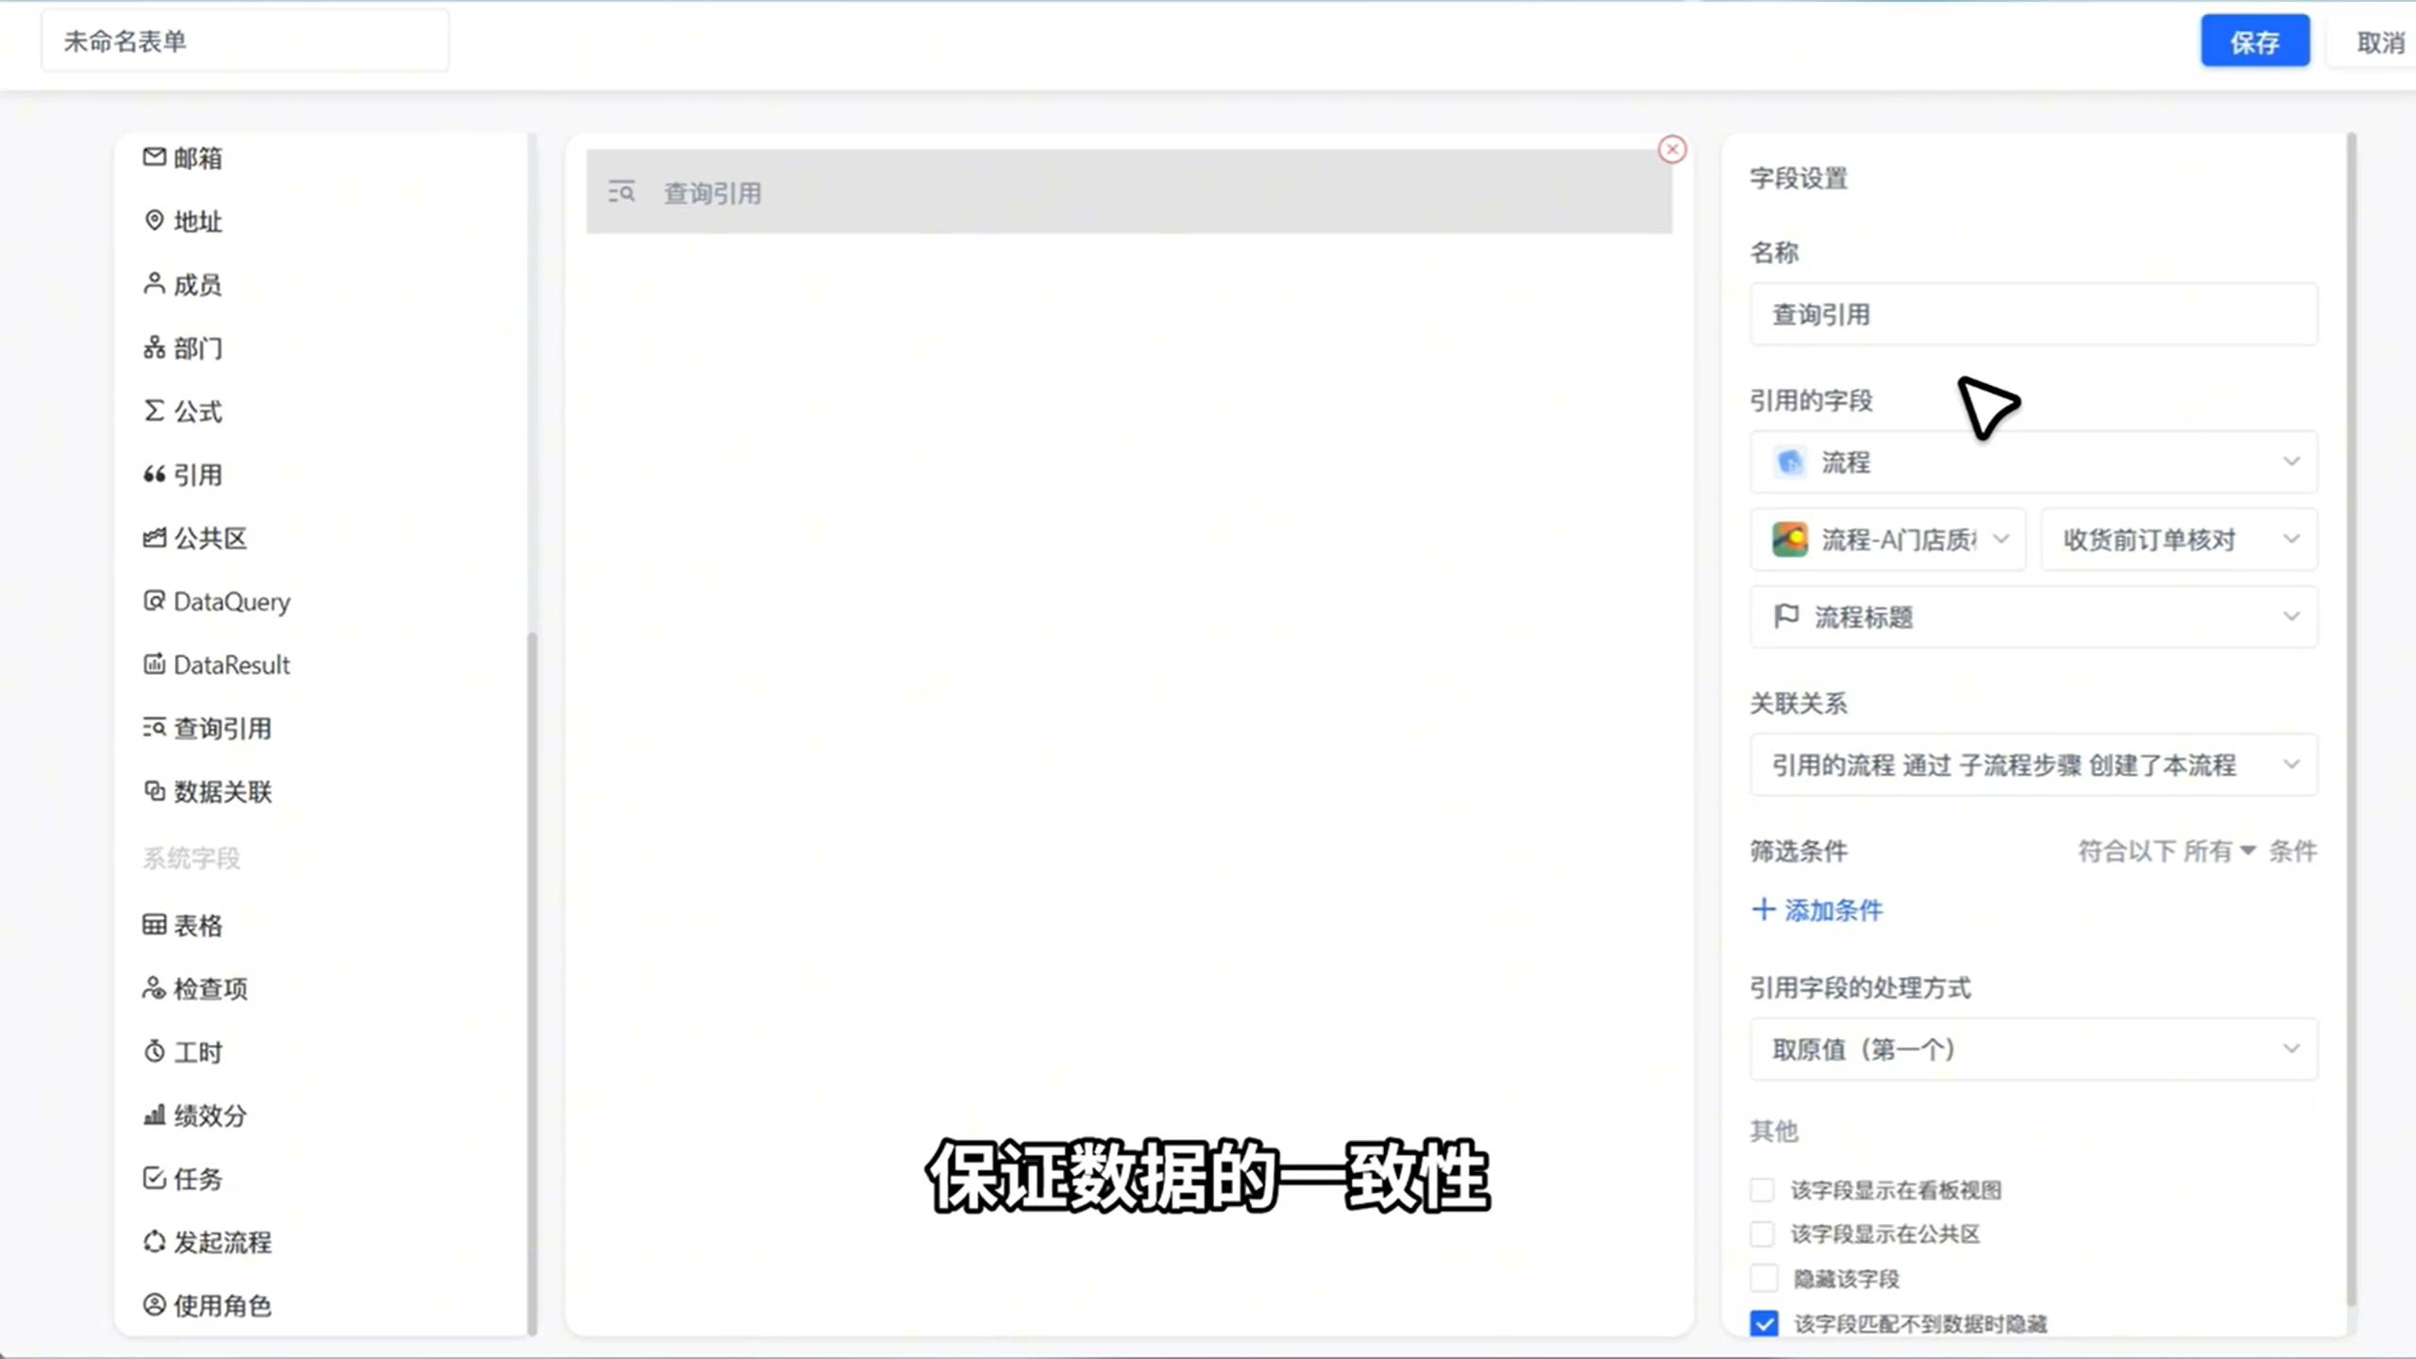The width and height of the screenshot is (2416, 1359).
Task: Choose the 成员 person icon
Action: tap(154, 283)
